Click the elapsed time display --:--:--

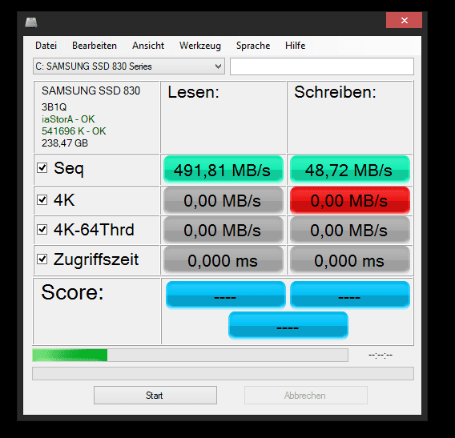pos(381,355)
